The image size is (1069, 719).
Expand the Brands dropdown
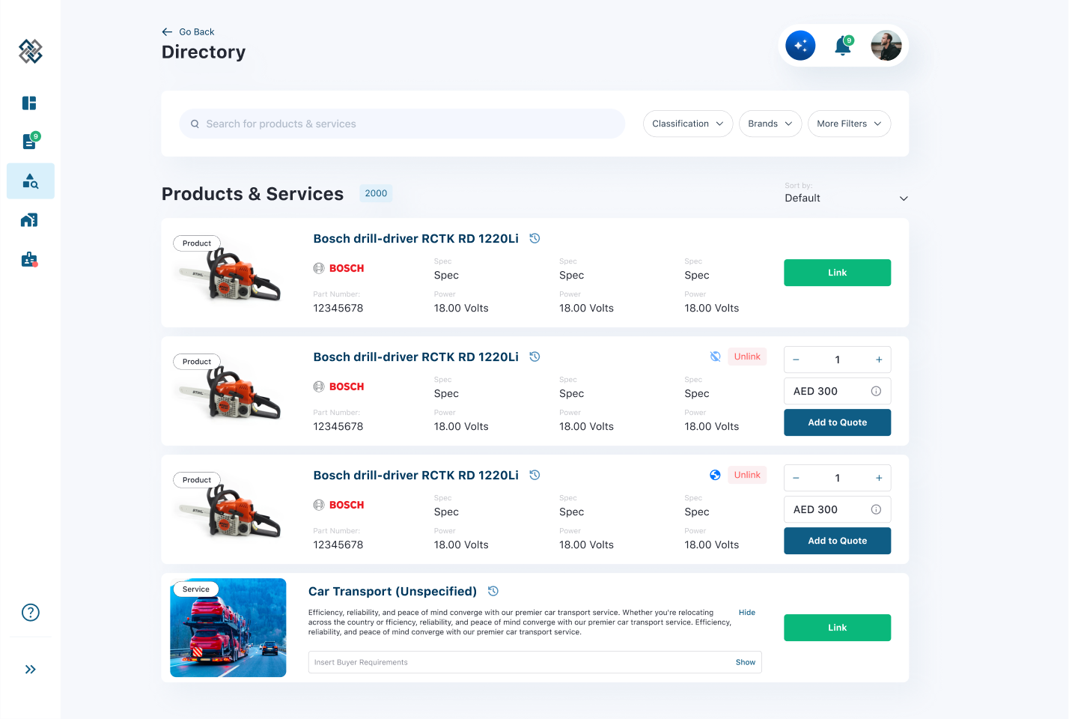click(x=770, y=124)
